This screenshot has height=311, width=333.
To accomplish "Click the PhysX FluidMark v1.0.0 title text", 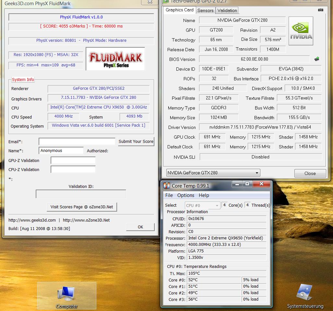I will coord(81,17).
